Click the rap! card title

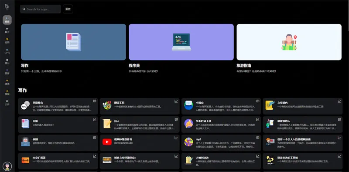point(198,139)
